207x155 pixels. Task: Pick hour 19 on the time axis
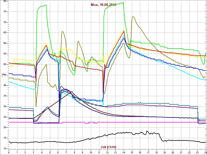click(x=165, y=152)
